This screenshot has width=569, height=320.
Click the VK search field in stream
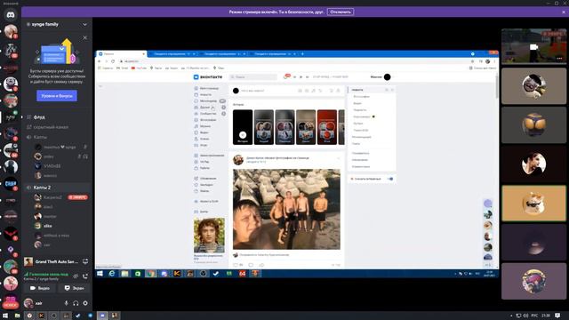(x=253, y=77)
